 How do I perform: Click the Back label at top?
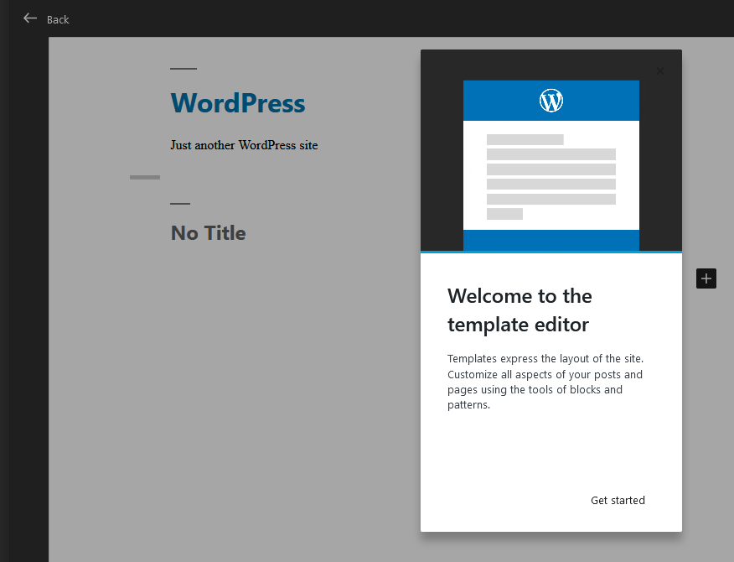pos(58,19)
